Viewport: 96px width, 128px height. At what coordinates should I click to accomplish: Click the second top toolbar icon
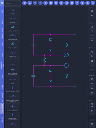click(30, 3)
